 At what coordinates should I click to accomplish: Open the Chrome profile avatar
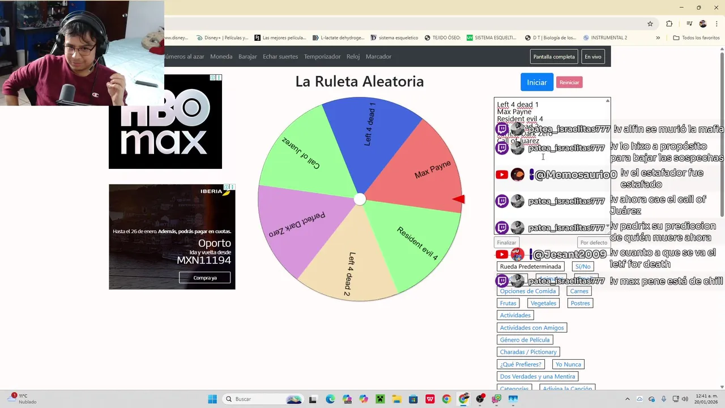[x=703, y=24]
